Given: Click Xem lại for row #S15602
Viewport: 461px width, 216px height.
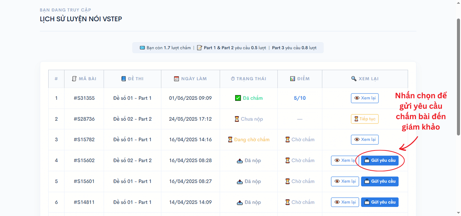Looking at the screenshot, I should [x=345, y=161].
